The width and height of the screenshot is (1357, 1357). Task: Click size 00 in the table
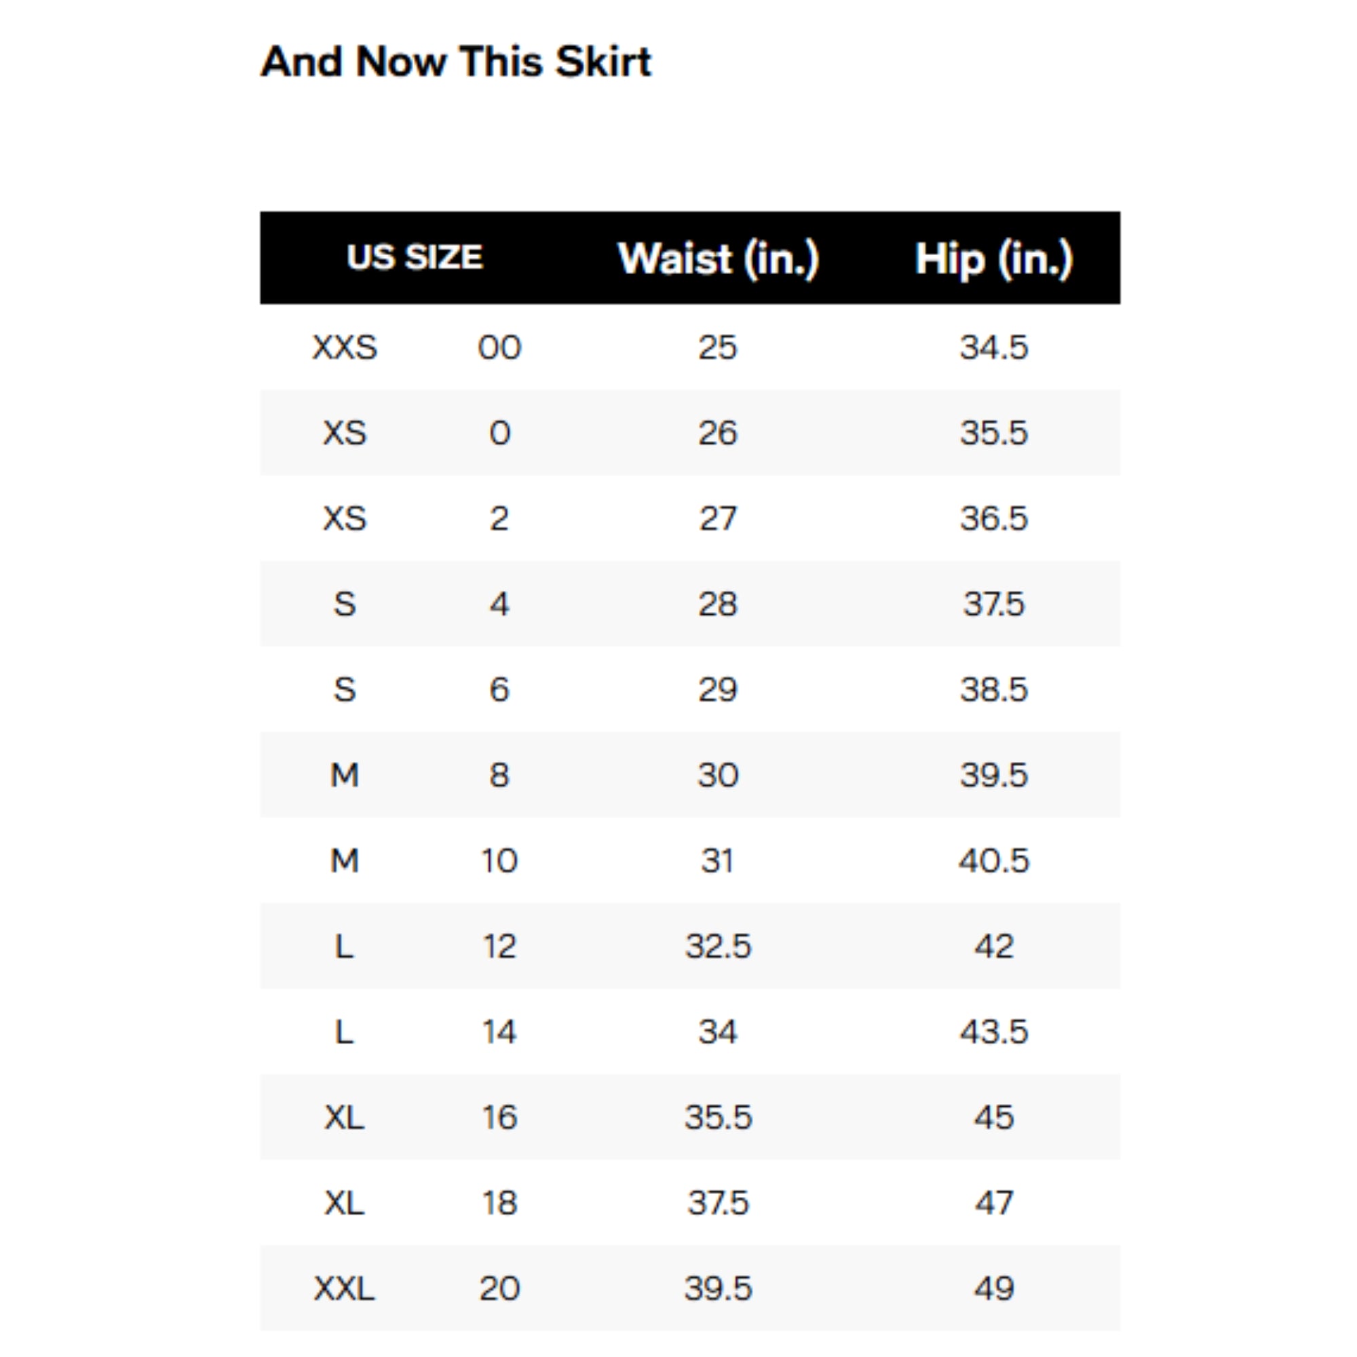(x=499, y=347)
